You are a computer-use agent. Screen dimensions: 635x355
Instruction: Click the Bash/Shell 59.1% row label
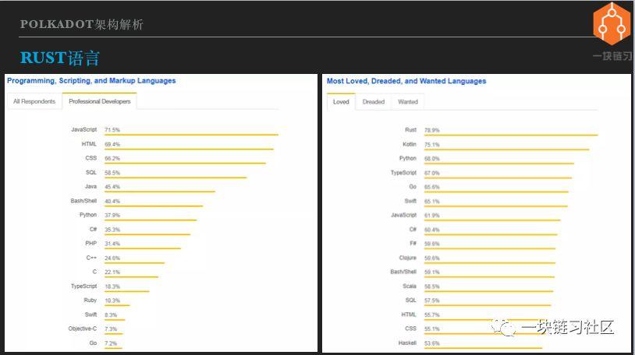(x=403, y=272)
